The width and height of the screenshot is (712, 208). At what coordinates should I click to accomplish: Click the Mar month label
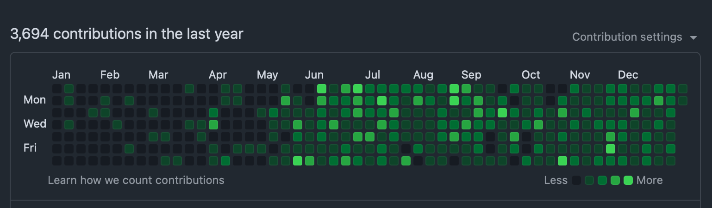[x=158, y=75]
